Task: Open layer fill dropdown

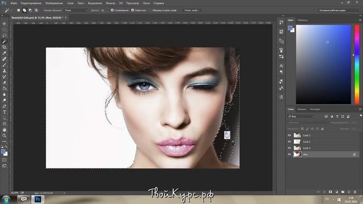Action: [x=354, y=129]
